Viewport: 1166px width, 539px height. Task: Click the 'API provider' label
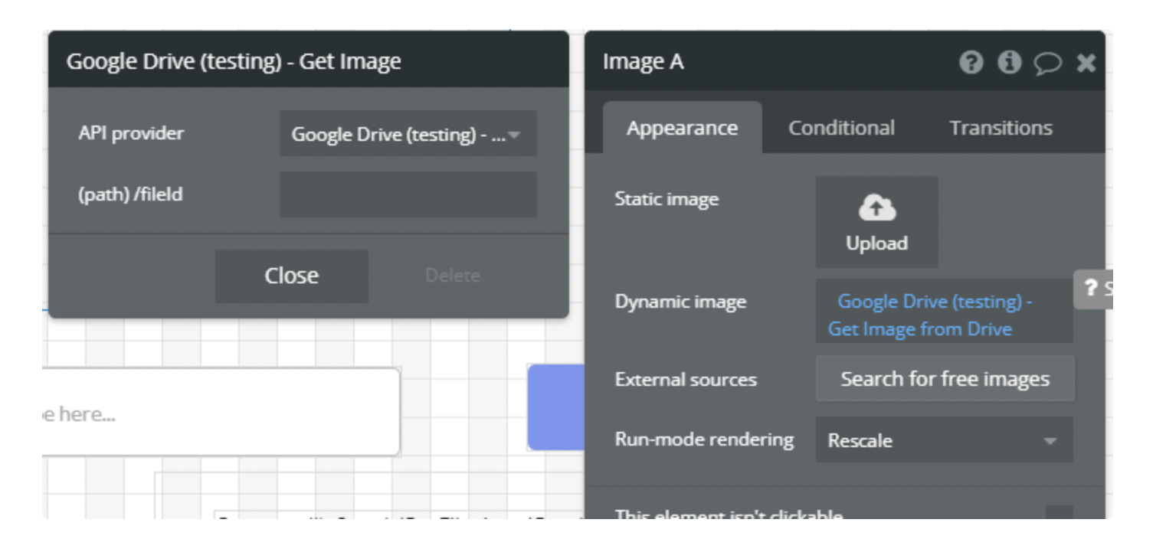tap(131, 133)
